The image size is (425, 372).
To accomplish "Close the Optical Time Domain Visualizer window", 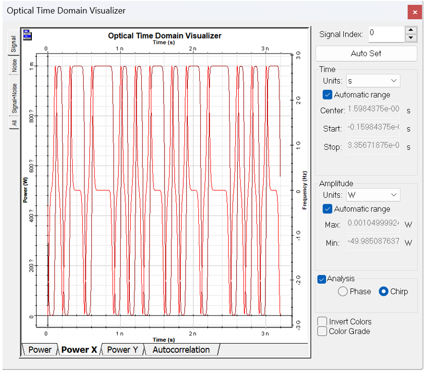I will [x=414, y=12].
